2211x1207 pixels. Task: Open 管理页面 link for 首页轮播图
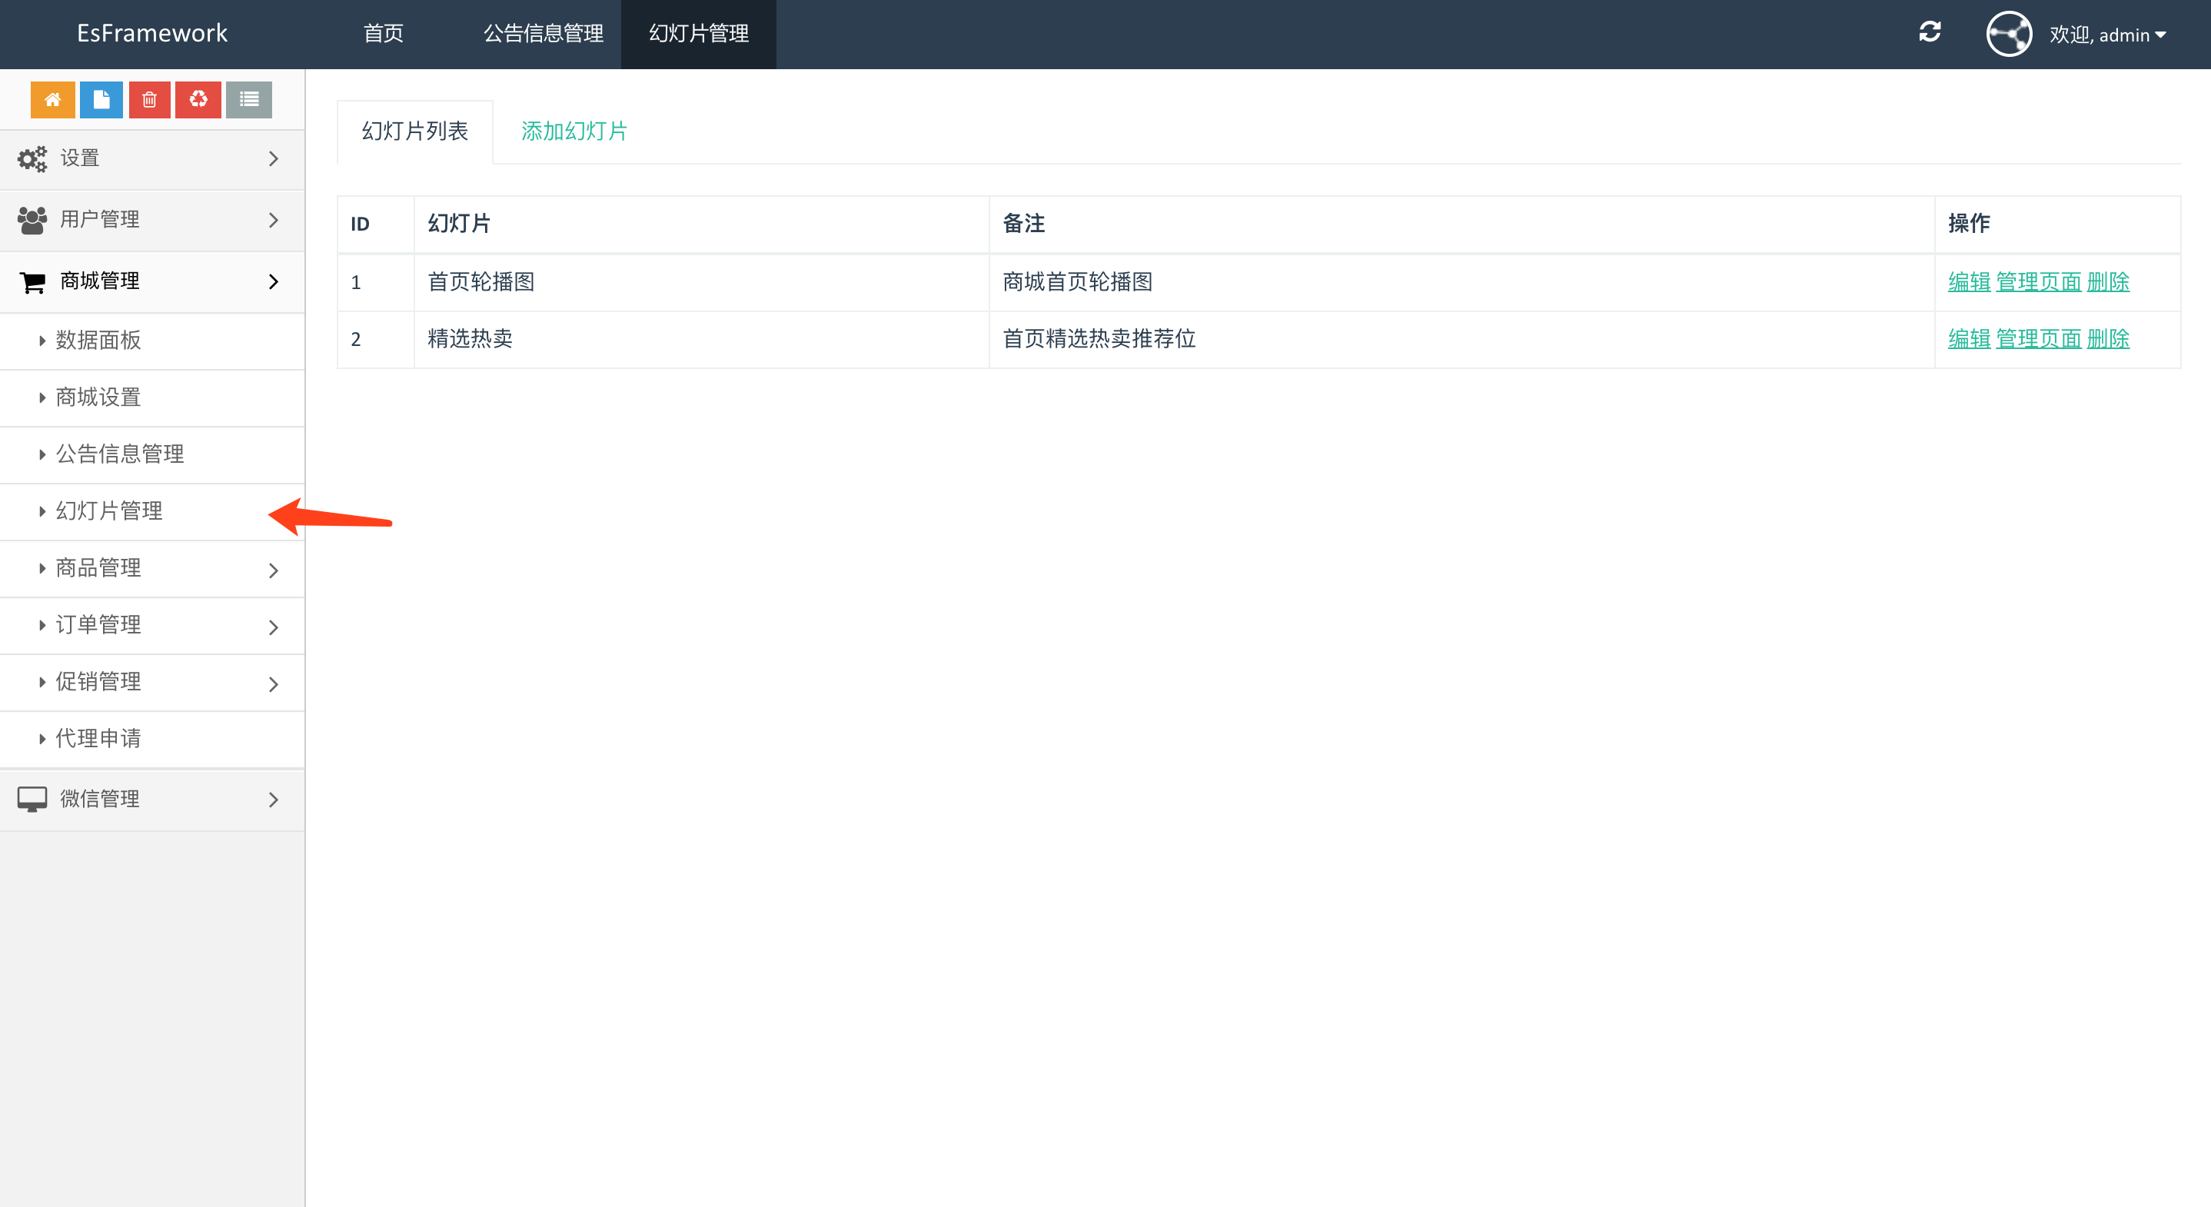(2039, 281)
